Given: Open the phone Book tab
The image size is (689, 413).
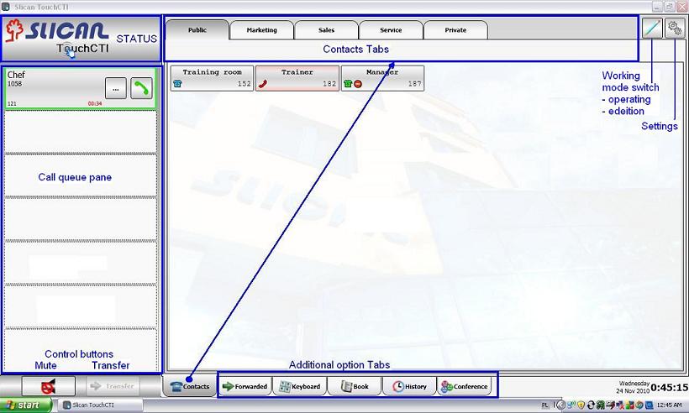Looking at the screenshot, I should pyautogui.click(x=354, y=386).
